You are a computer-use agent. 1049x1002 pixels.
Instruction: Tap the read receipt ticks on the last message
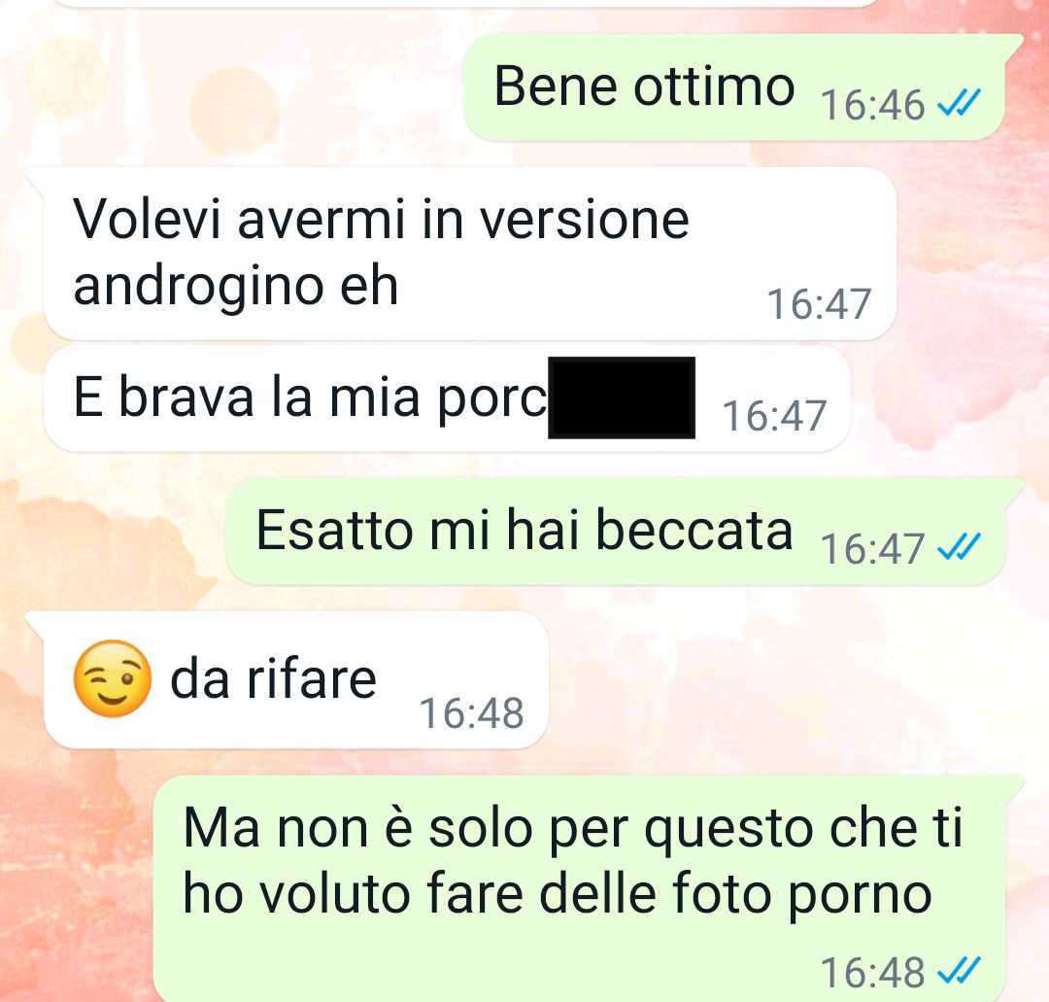[x=960, y=971]
